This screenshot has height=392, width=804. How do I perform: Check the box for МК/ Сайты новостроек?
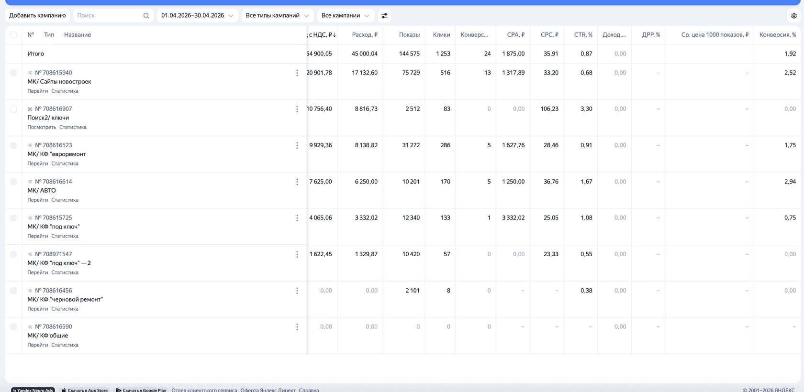[x=13, y=73]
